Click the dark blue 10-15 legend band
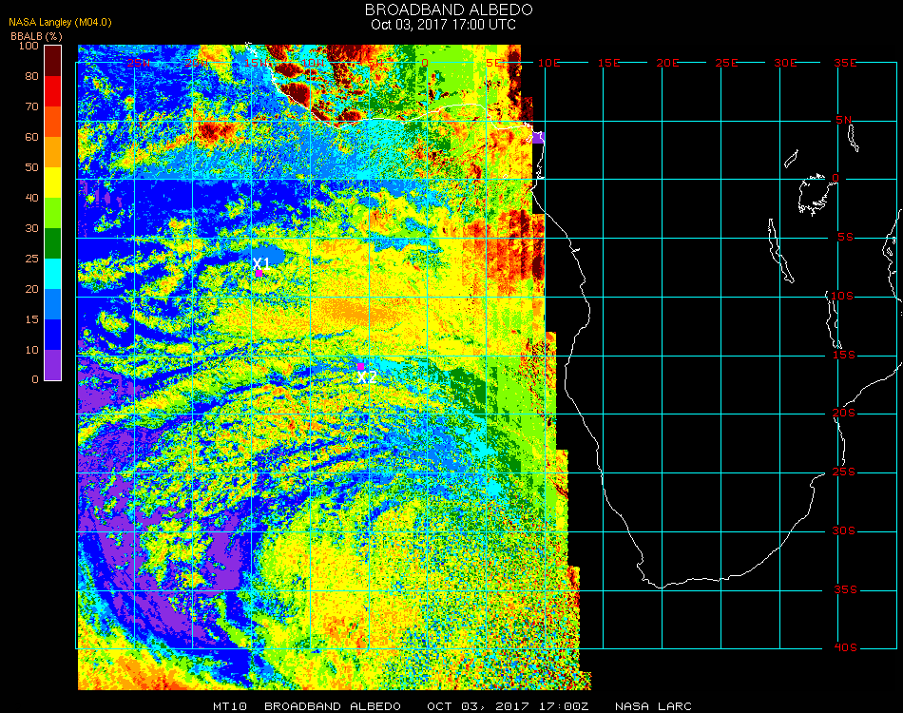This screenshot has width=903, height=713. [52, 335]
